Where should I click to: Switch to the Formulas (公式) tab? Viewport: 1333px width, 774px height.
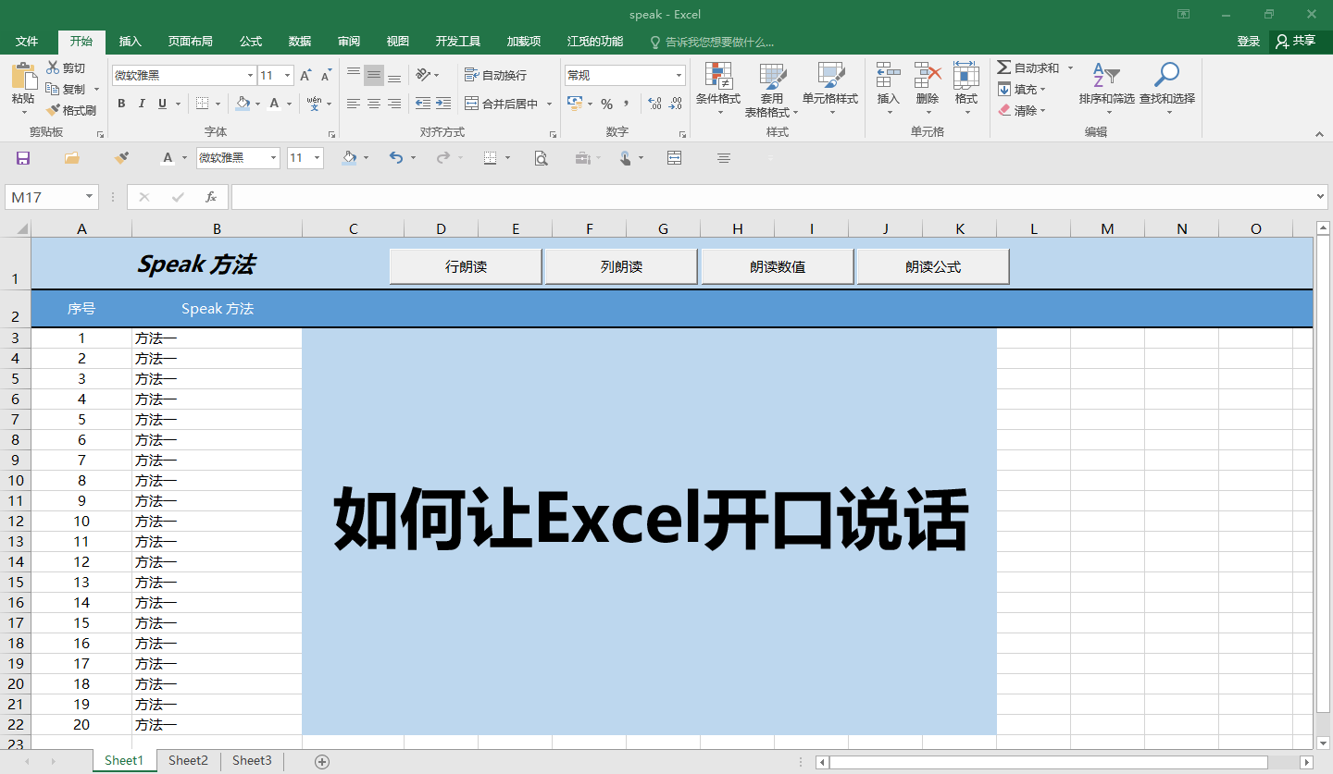click(251, 41)
